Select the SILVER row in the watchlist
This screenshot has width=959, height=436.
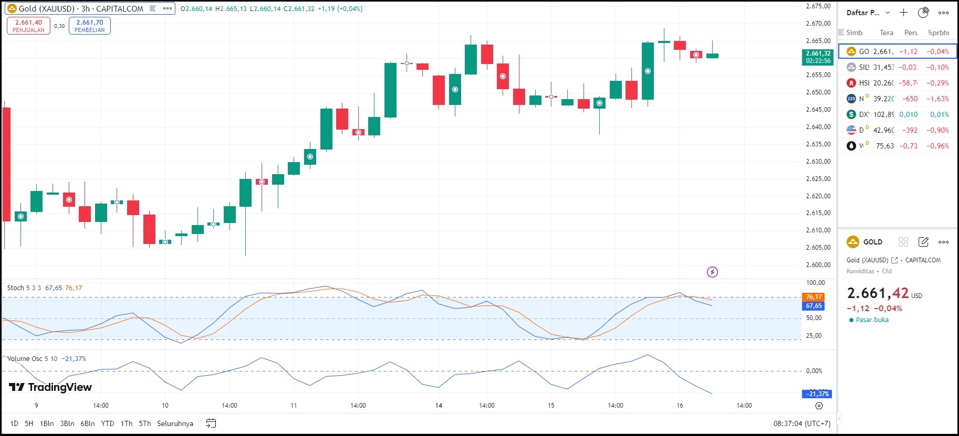897,67
